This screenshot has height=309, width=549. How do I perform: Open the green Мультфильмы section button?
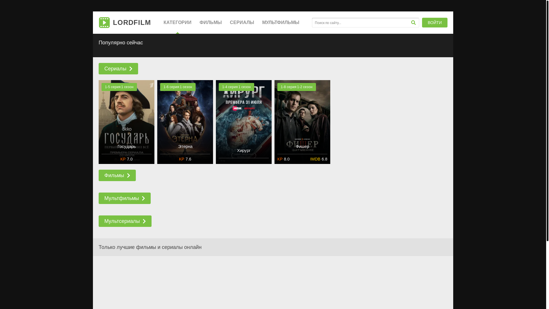click(x=125, y=198)
